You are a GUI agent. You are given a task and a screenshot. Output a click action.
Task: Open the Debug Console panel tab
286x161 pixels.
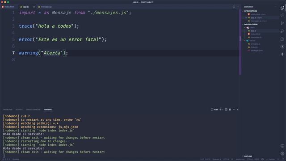point(33,110)
